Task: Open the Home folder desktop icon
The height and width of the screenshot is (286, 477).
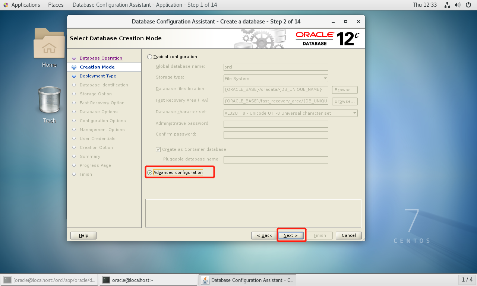Action: point(49,44)
